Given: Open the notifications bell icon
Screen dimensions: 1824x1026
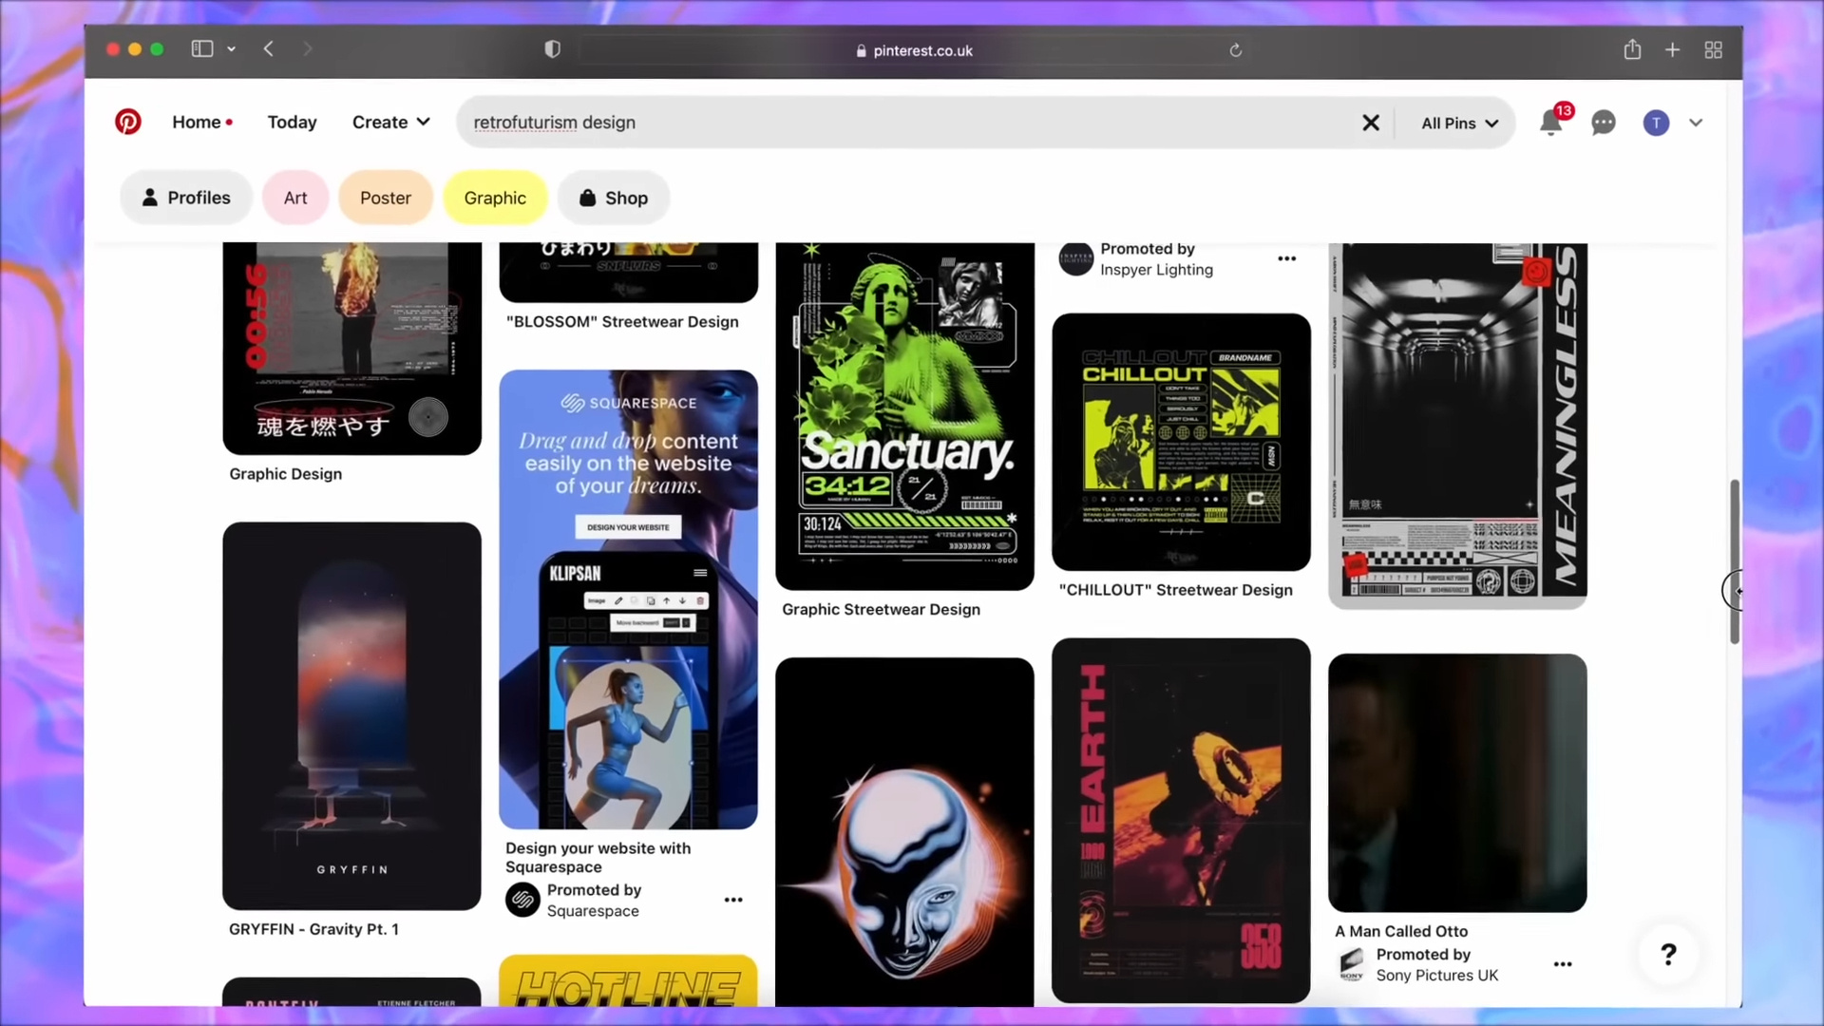Looking at the screenshot, I should [x=1550, y=123].
